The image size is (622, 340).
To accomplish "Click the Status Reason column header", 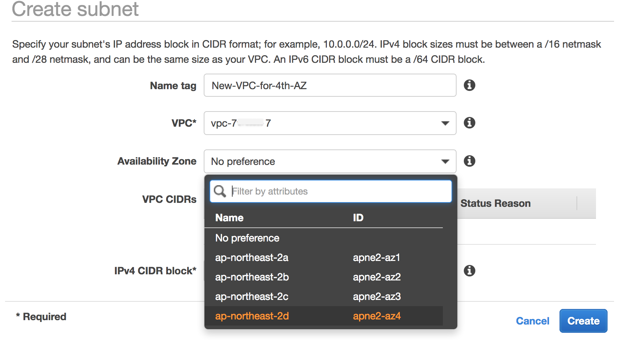I will 495,203.
